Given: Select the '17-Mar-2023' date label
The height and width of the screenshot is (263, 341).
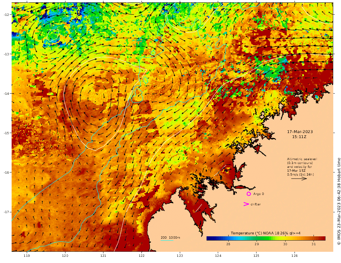Looking at the screenshot, I should [300, 132].
